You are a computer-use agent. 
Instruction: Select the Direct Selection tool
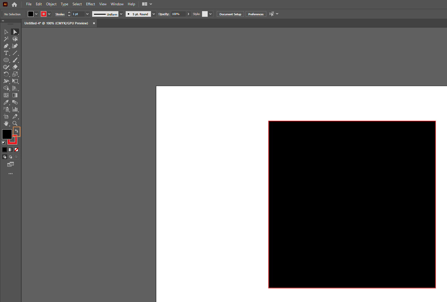click(x=15, y=32)
